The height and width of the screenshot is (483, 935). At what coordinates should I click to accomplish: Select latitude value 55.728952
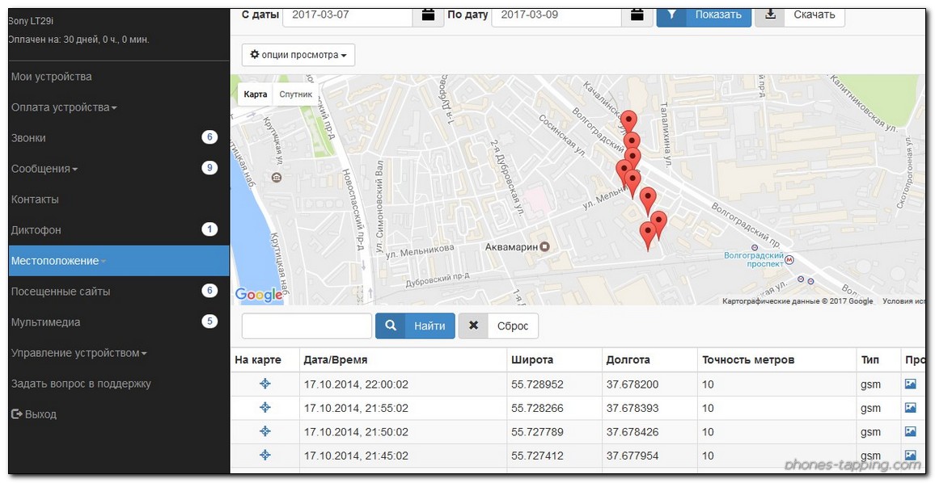click(x=537, y=384)
